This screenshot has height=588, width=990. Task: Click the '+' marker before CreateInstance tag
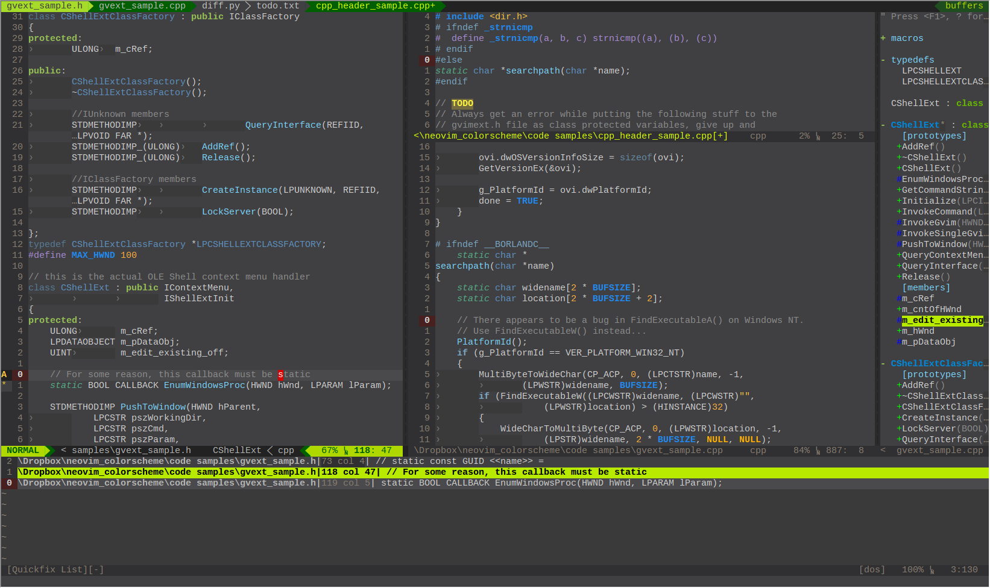(899, 418)
